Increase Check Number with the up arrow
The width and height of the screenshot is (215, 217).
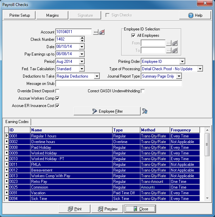click(x=82, y=38)
